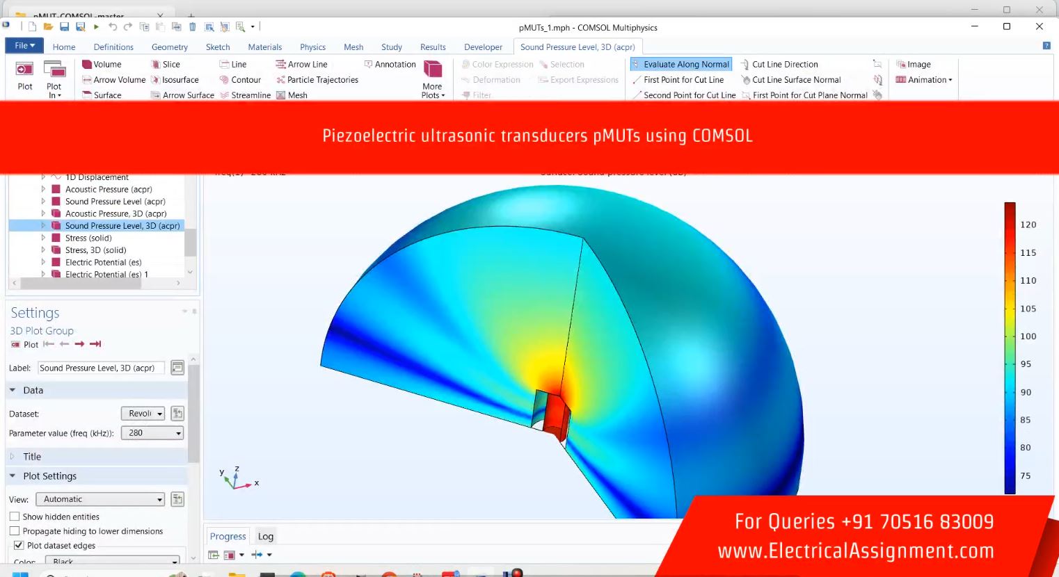
Task: Toggle Propagate hiding to lower dimensions
Action: pyautogui.click(x=15, y=531)
